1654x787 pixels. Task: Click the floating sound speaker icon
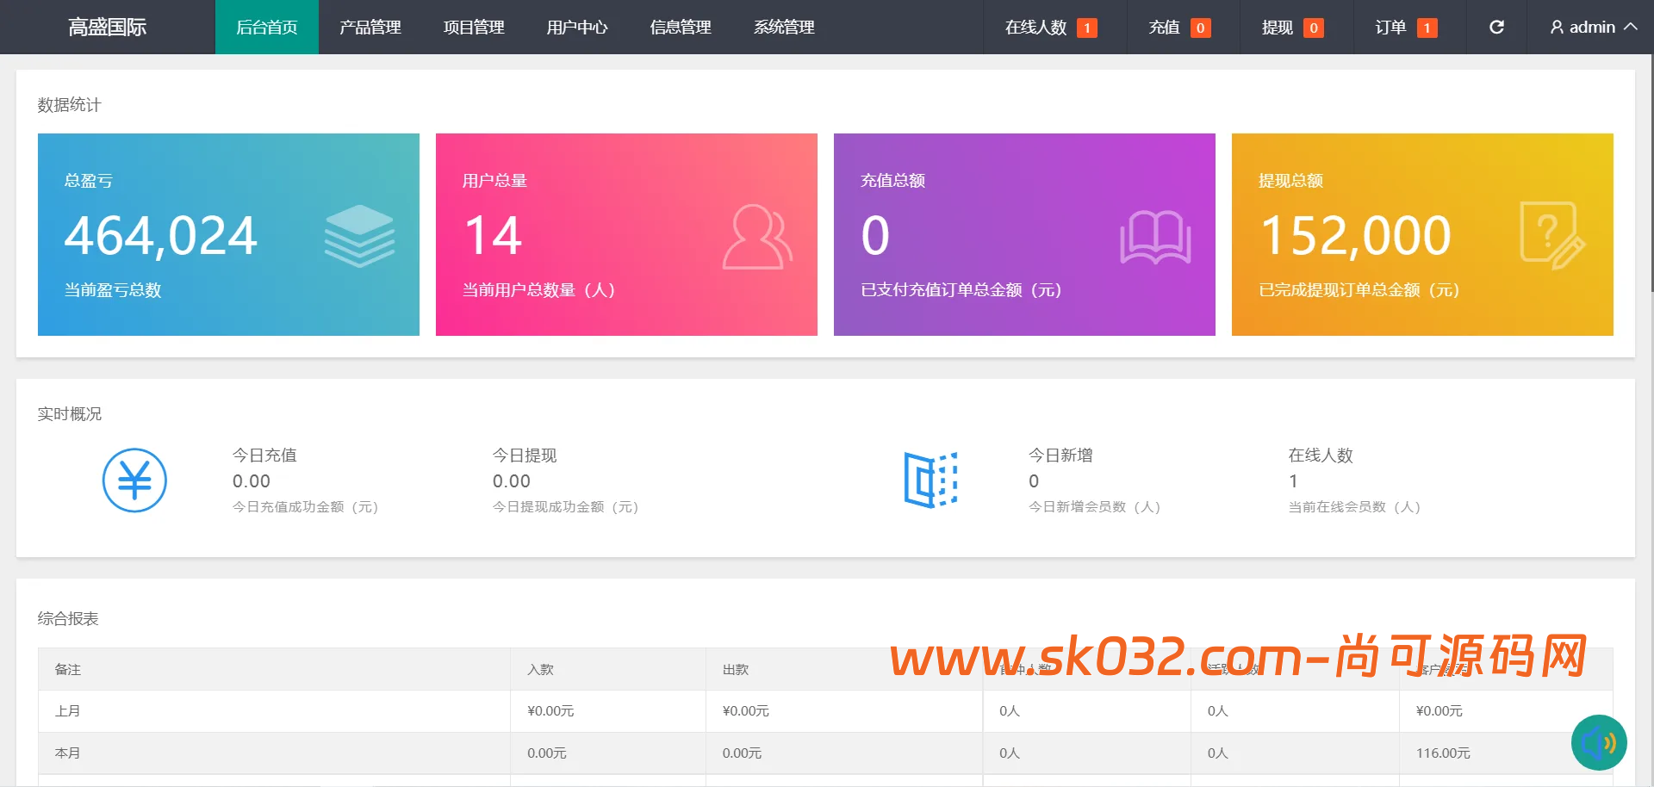(x=1598, y=742)
